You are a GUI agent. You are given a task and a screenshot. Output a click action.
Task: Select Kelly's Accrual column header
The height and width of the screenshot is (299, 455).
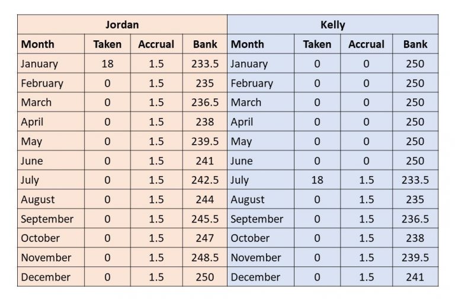[366, 44]
